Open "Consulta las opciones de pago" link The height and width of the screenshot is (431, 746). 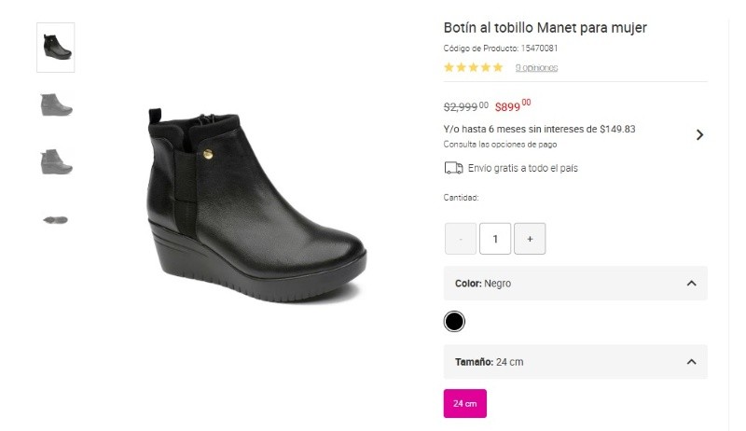point(500,145)
